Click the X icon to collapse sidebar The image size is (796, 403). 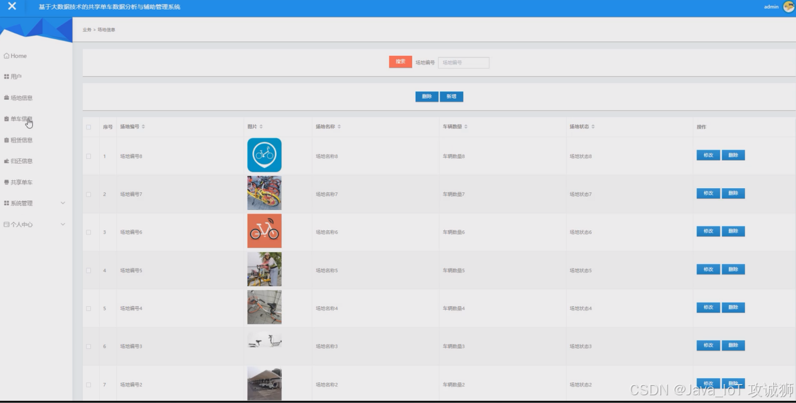point(12,7)
